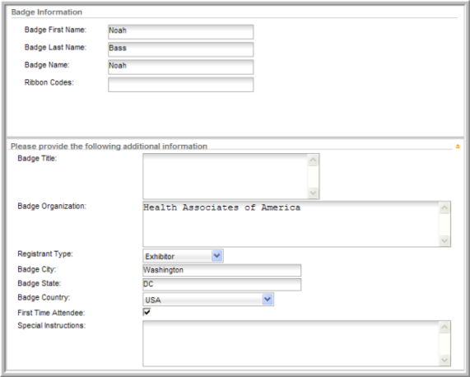Focus the Badge Name field containing Noah
This screenshot has height=377, width=470.
click(x=181, y=67)
